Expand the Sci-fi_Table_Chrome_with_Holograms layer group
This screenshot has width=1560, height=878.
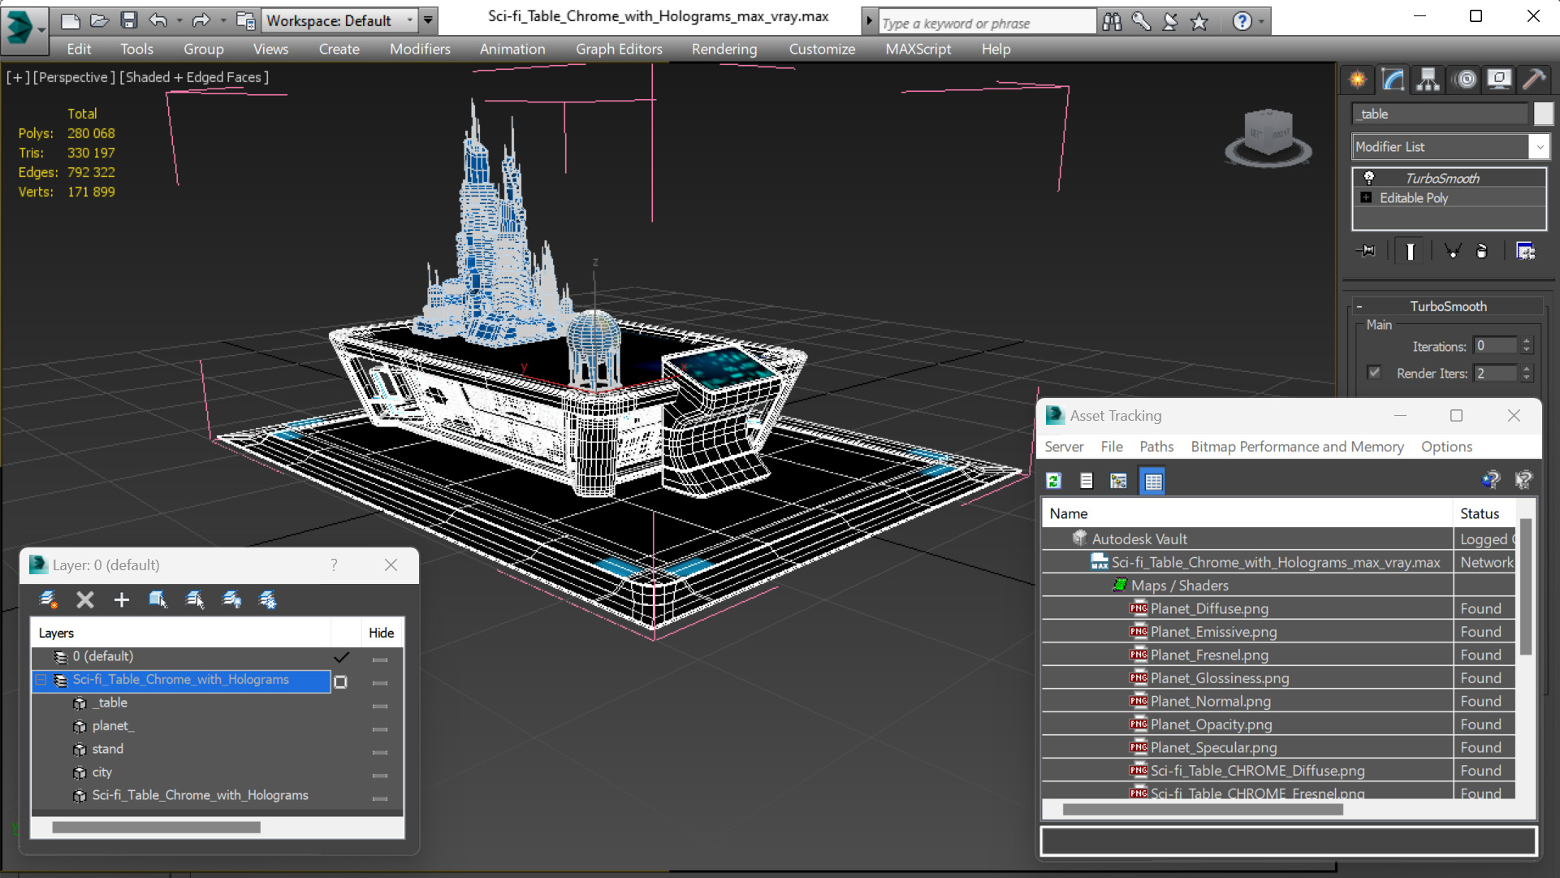[x=41, y=678]
